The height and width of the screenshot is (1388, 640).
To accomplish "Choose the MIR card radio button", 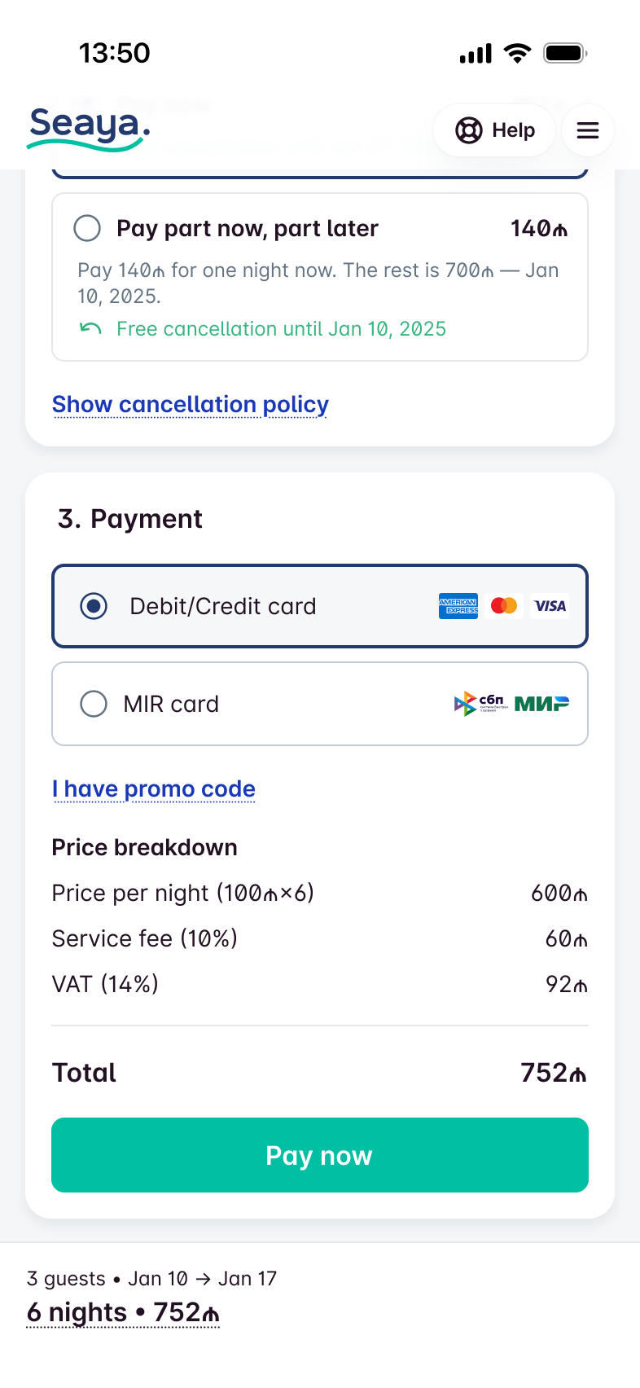I will 94,704.
